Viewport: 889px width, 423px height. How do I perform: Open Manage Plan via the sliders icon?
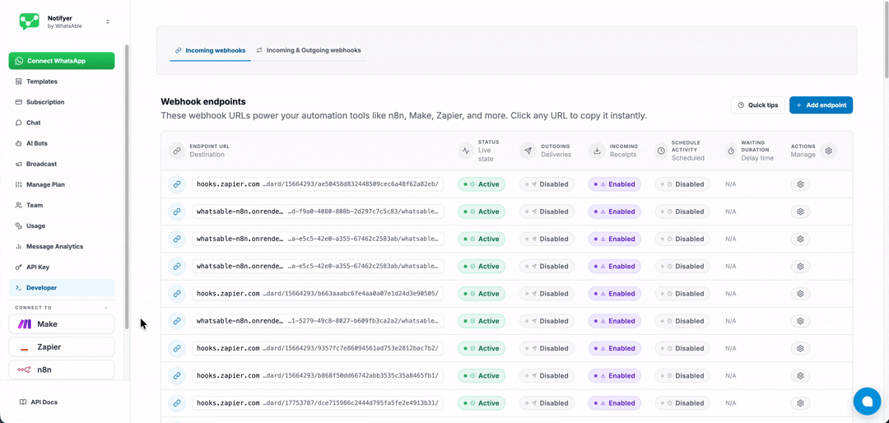19,185
